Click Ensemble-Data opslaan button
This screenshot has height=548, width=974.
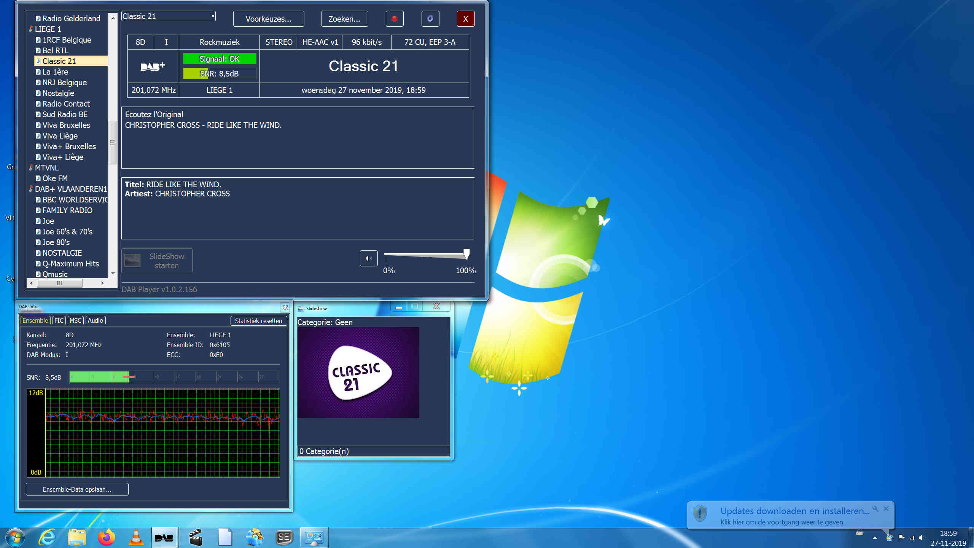point(77,489)
